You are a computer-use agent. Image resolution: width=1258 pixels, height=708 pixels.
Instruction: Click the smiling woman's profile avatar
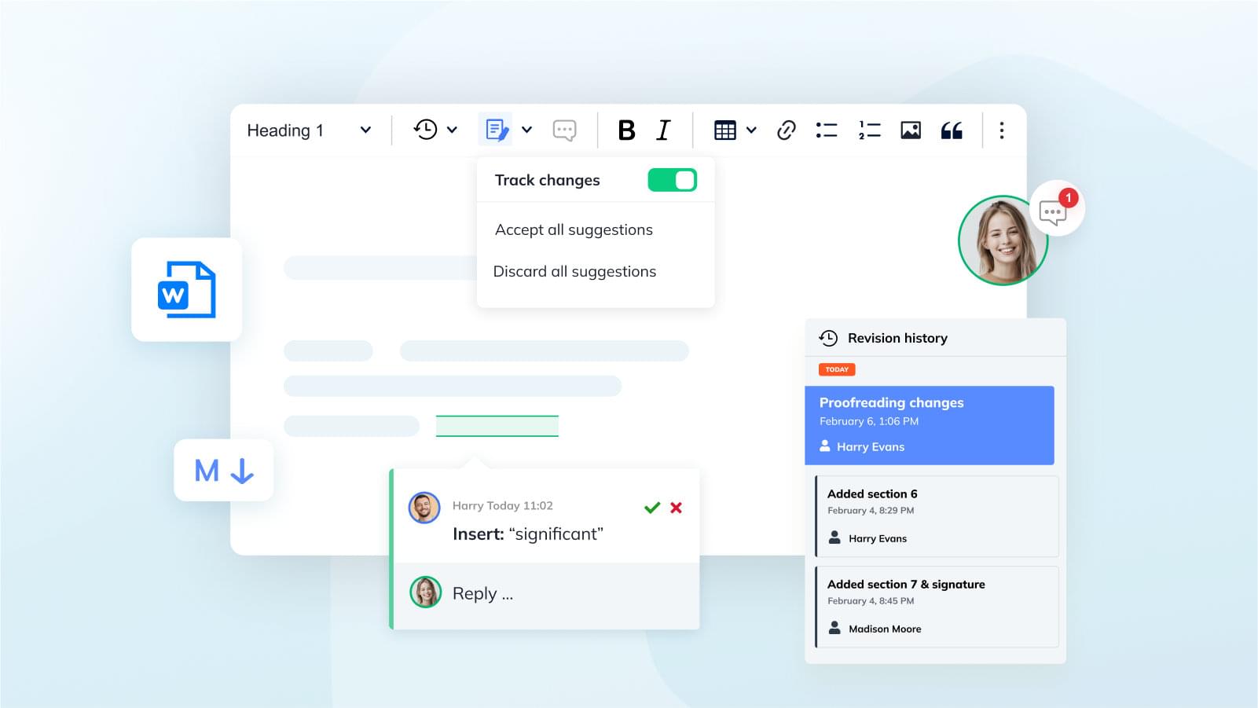(x=1003, y=240)
